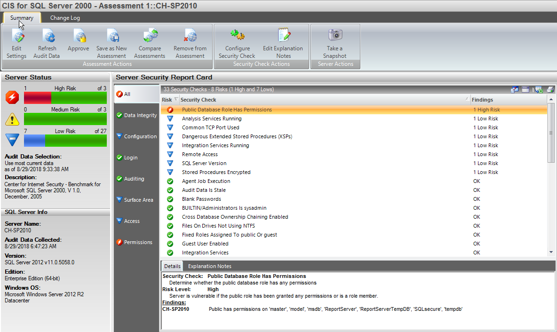The image size is (557, 332).
Task: Click the Security Check sort arrow indicator
Action: coord(467,99)
